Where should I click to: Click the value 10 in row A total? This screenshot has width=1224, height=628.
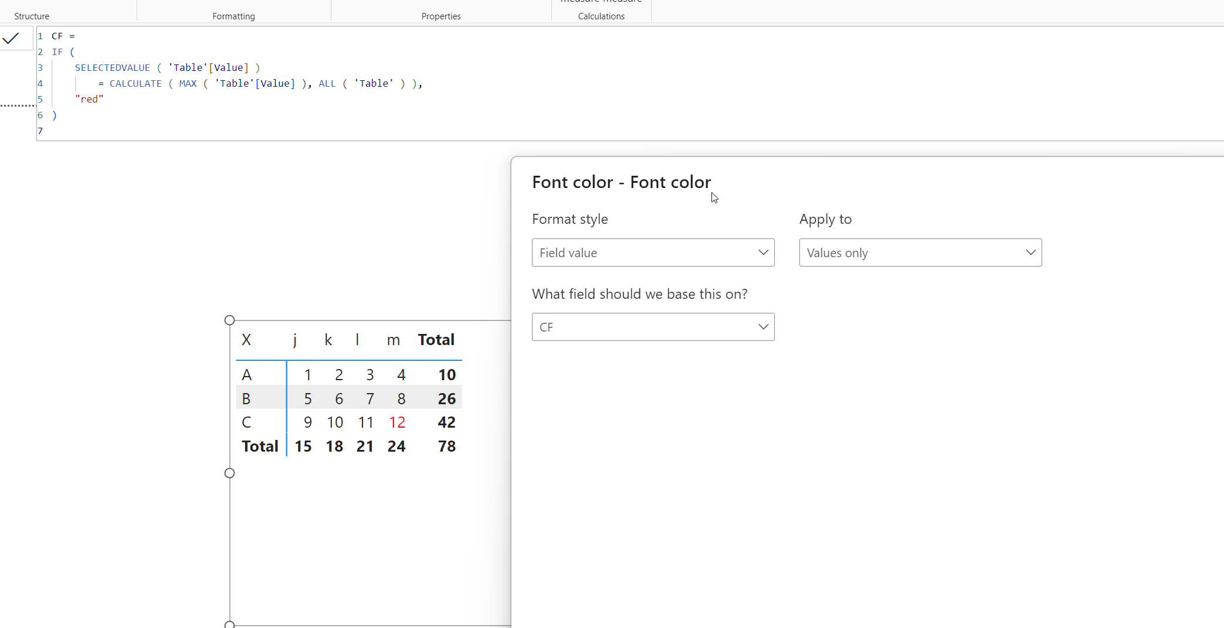(447, 375)
